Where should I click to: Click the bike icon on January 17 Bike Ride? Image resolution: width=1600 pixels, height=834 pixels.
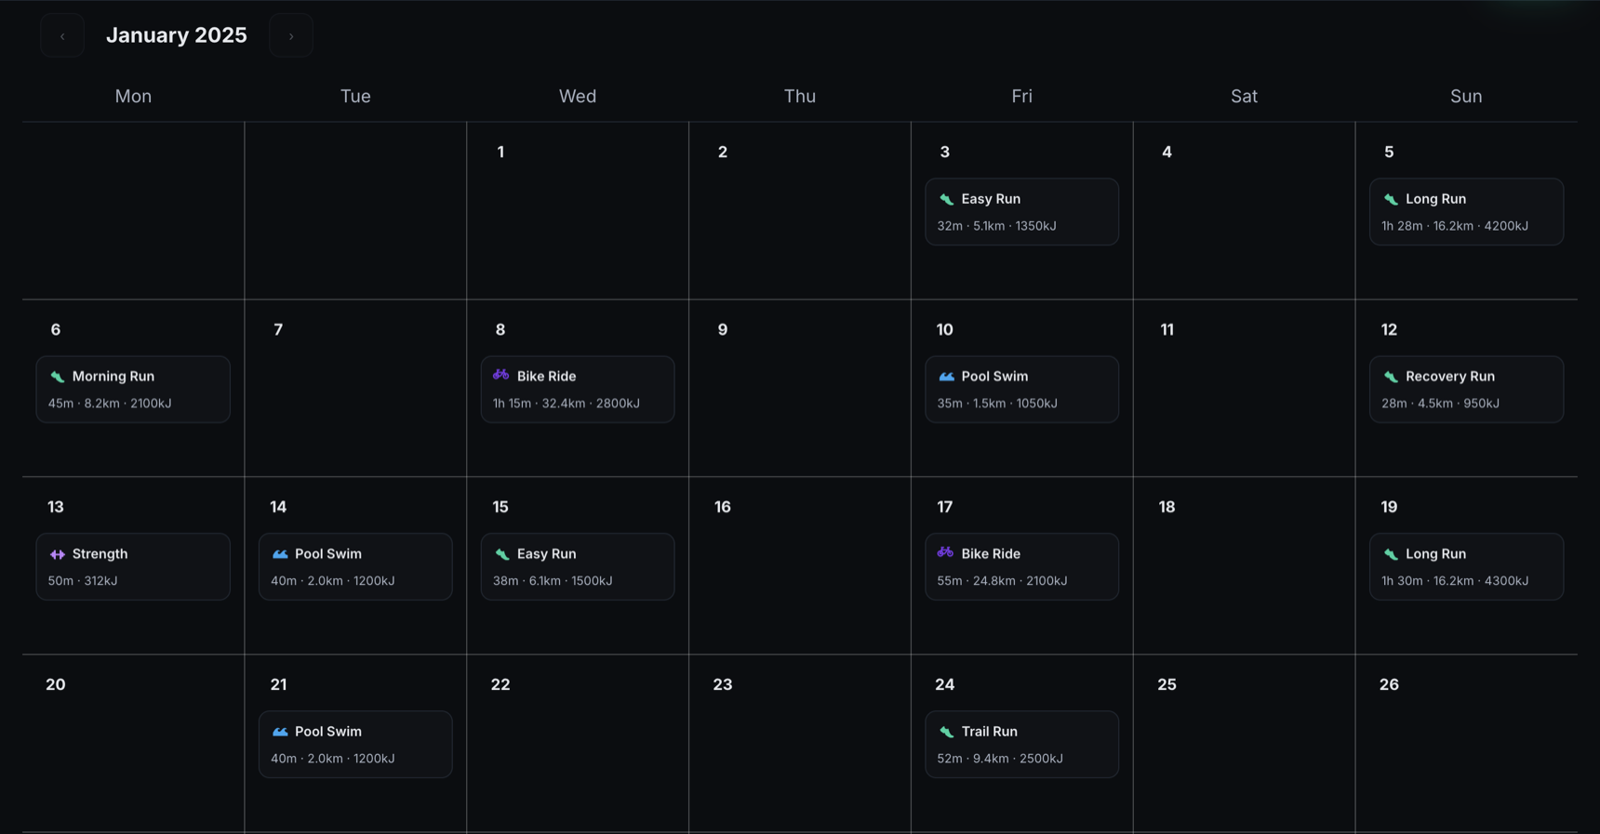coord(945,553)
